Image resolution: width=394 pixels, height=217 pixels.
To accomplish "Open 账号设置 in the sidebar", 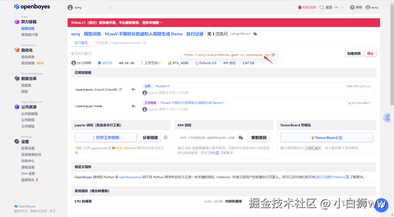I will pyautogui.click(x=28, y=148).
